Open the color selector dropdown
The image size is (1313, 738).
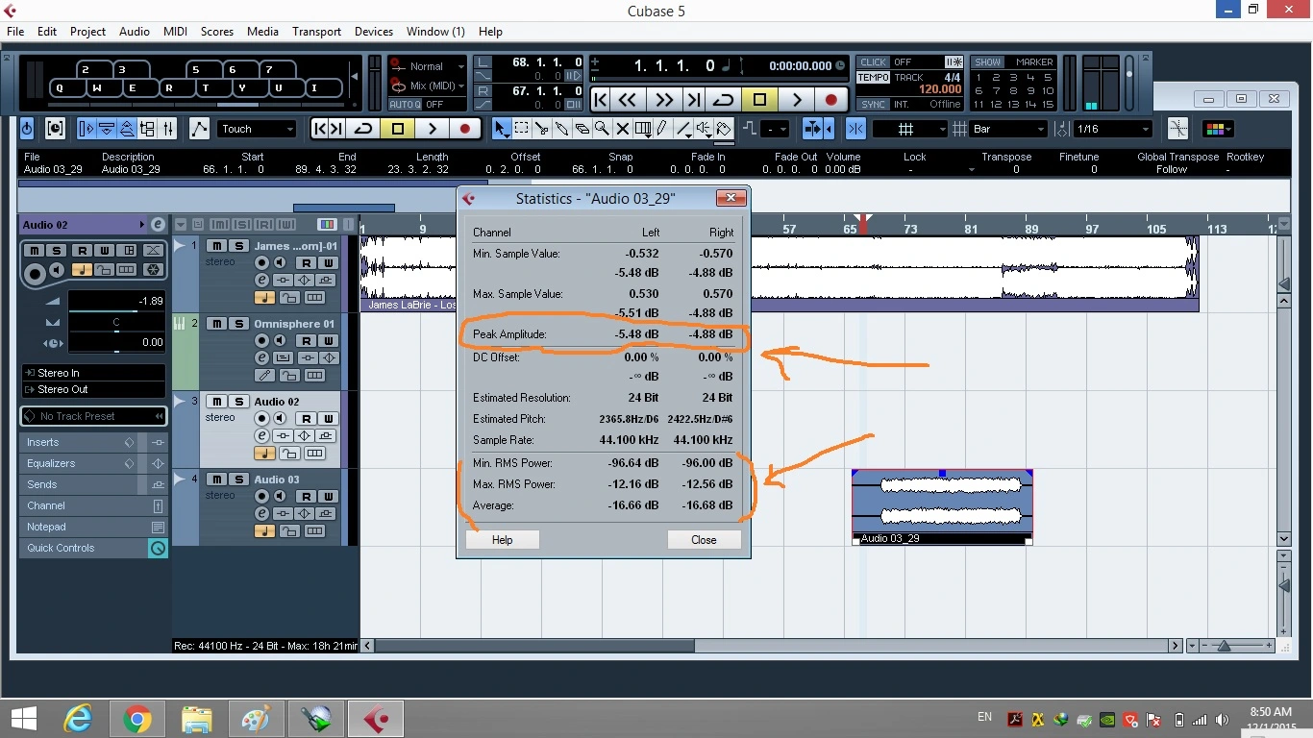click(x=1219, y=129)
